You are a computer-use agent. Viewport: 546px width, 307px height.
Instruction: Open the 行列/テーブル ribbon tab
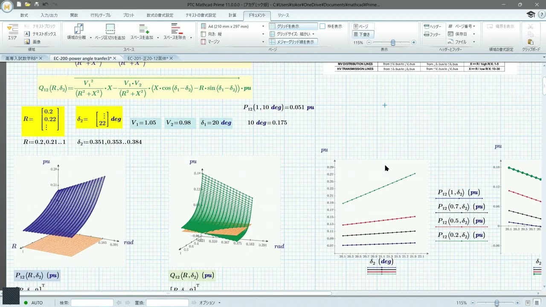[x=100, y=15]
